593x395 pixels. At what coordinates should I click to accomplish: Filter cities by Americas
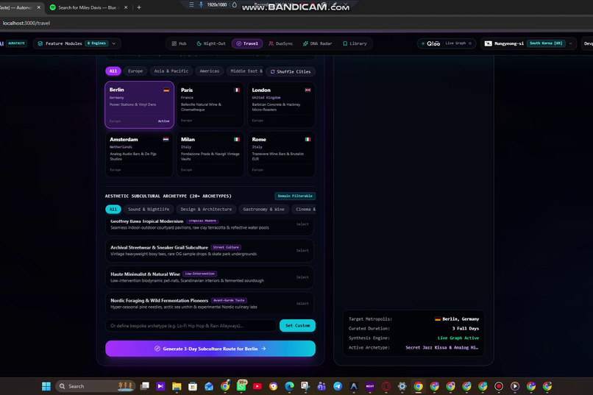(x=210, y=71)
